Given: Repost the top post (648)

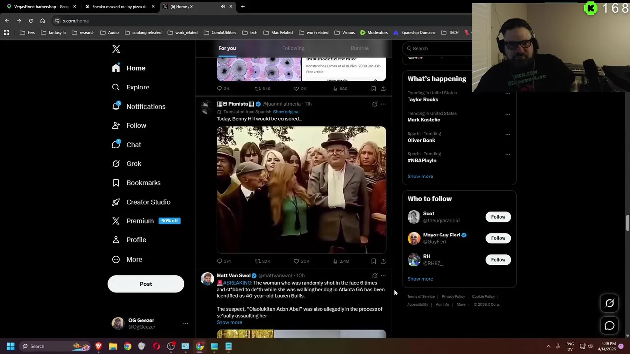Looking at the screenshot, I should point(262,88).
